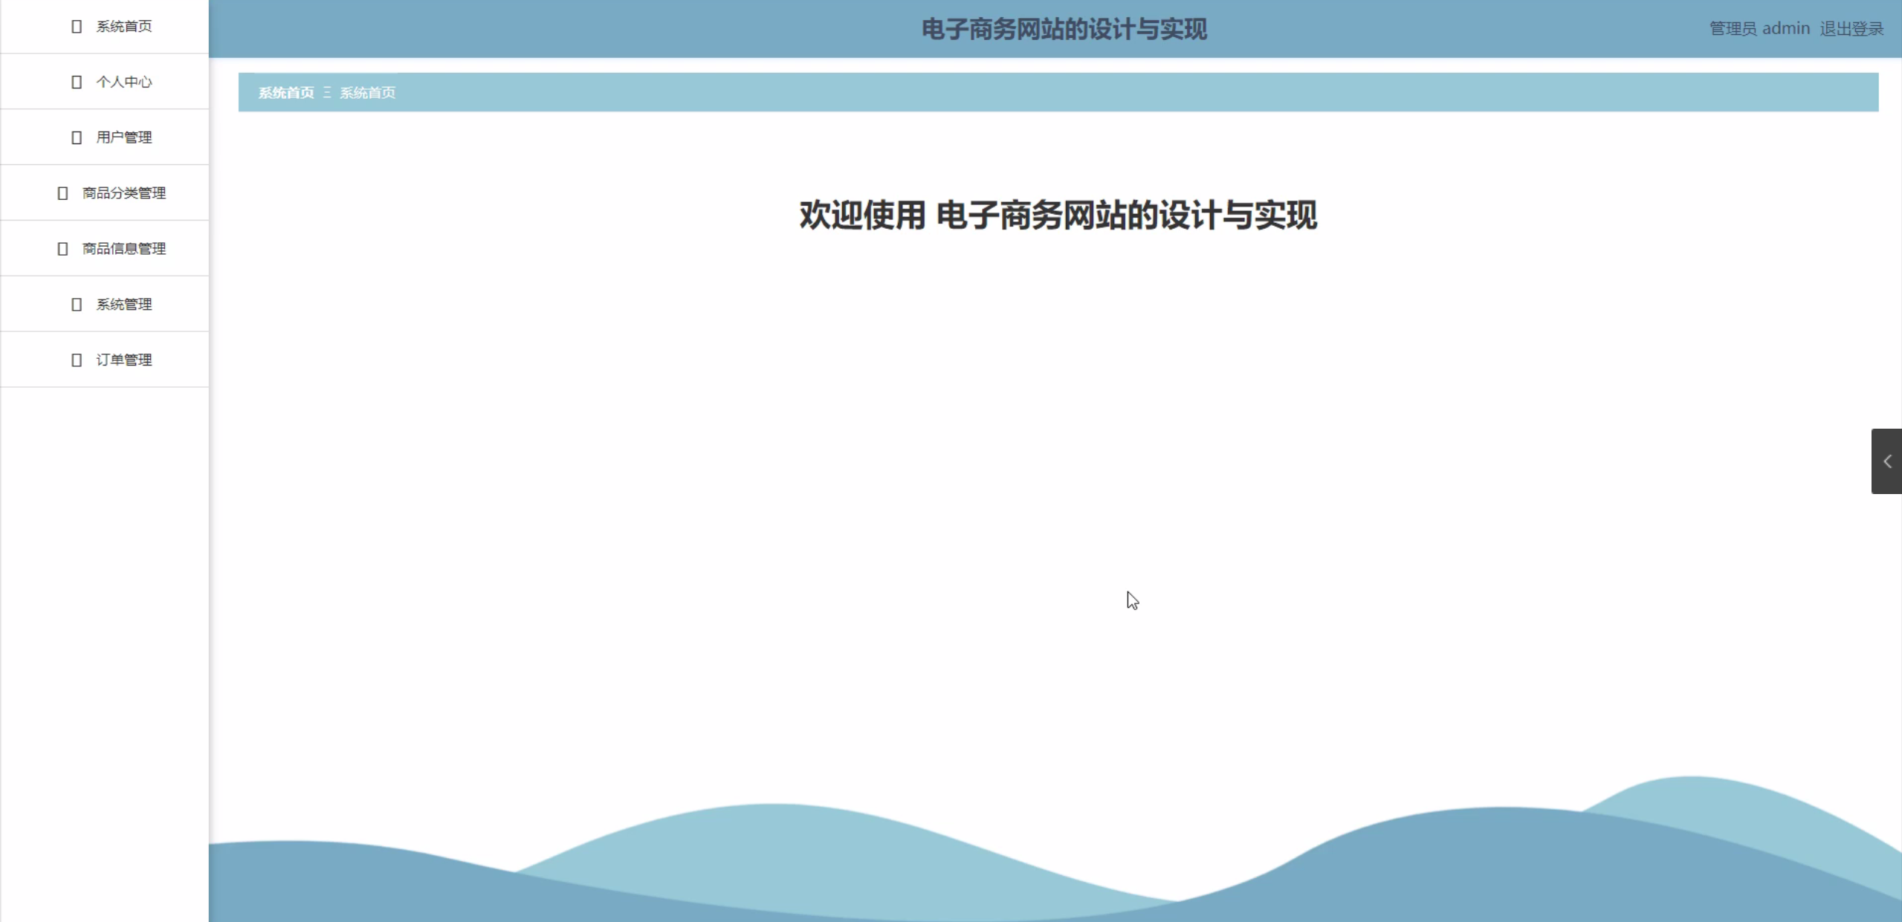Image resolution: width=1902 pixels, height=922 pixels.
Task: Click the icon beside 系统首页 in sidebar
Action: [x=76, y=27]
